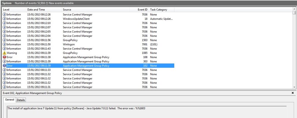Click the info icon on 09:12:07 row
This screenshot has width=297, height=118.
click(4, 27)
